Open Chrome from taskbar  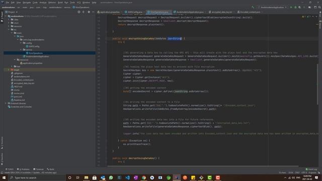point(144,177)
